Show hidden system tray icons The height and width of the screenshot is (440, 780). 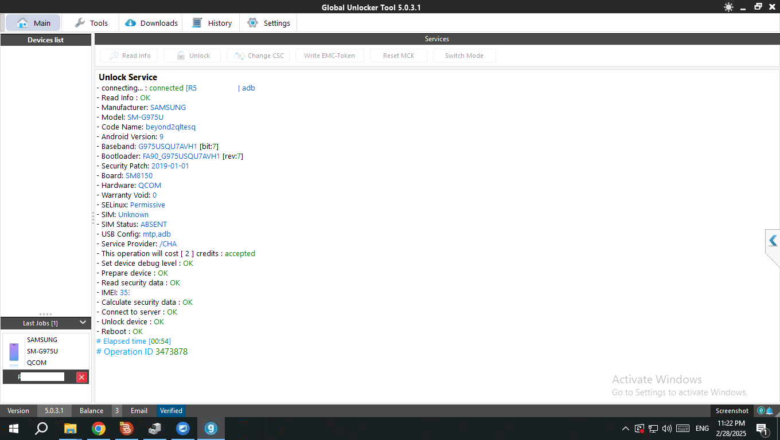[x=625, y=429]
